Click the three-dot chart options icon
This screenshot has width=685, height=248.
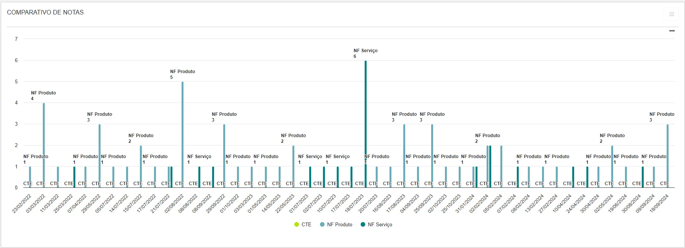[x=672, y=31]
